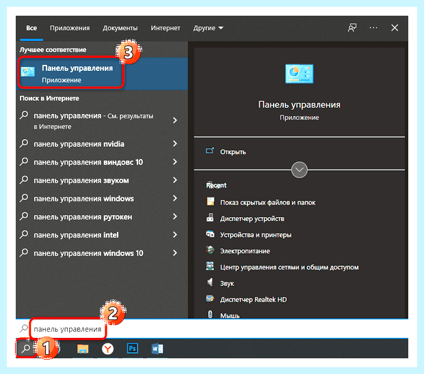The width and height of the screenshot is (424, 374).
Task: Click the Открыть open icon
Action: click(x=210, y=151)
